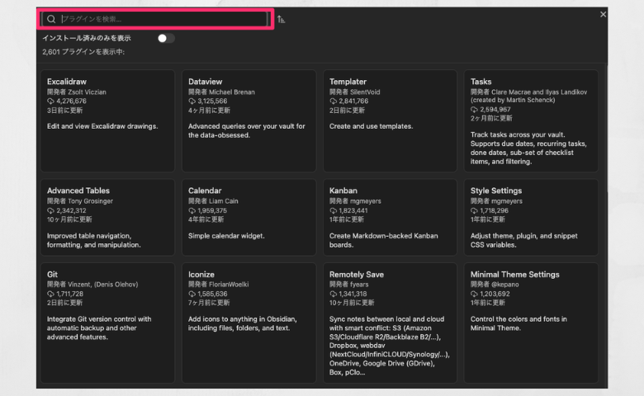Screen dimensions: 644x396
Task: Click the developer name Liam Cain
Action: point(224,201)
